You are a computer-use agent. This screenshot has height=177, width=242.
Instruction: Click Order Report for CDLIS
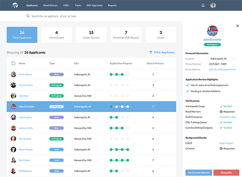(226, 143)
